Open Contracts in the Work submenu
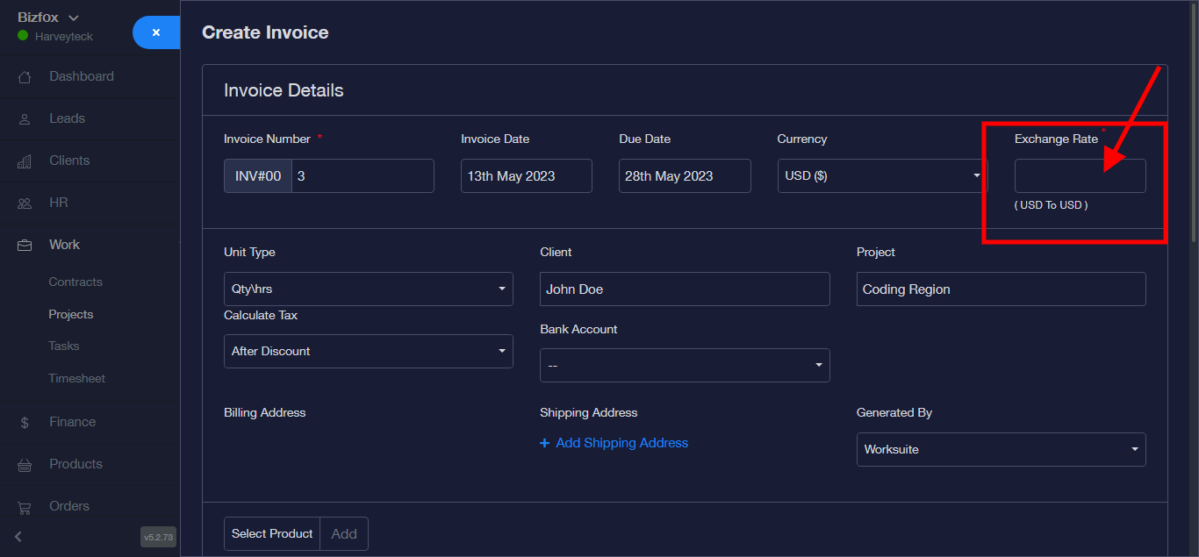The width and height of the screenshot is (1199, 557). click(75, 282)
